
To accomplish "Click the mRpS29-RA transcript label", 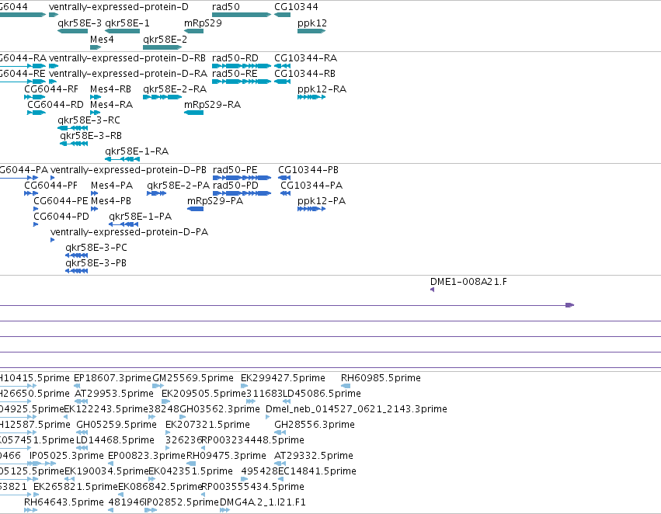I will (x=213, y=105).
